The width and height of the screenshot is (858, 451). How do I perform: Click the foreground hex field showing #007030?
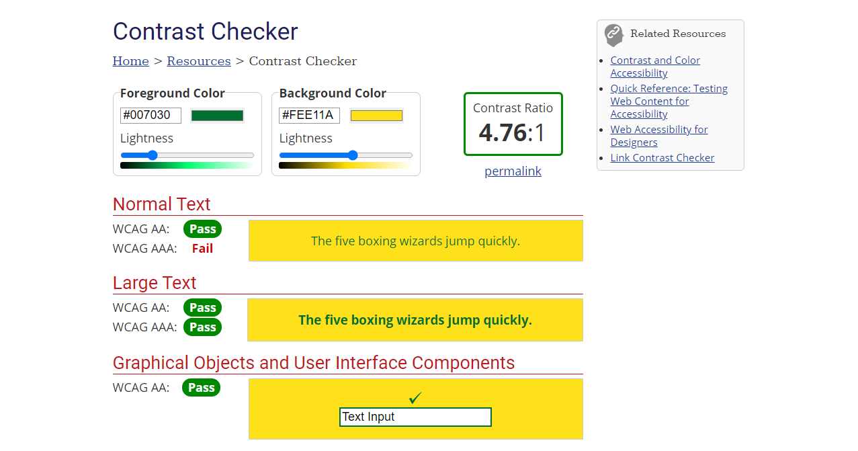tap(151, 115)
